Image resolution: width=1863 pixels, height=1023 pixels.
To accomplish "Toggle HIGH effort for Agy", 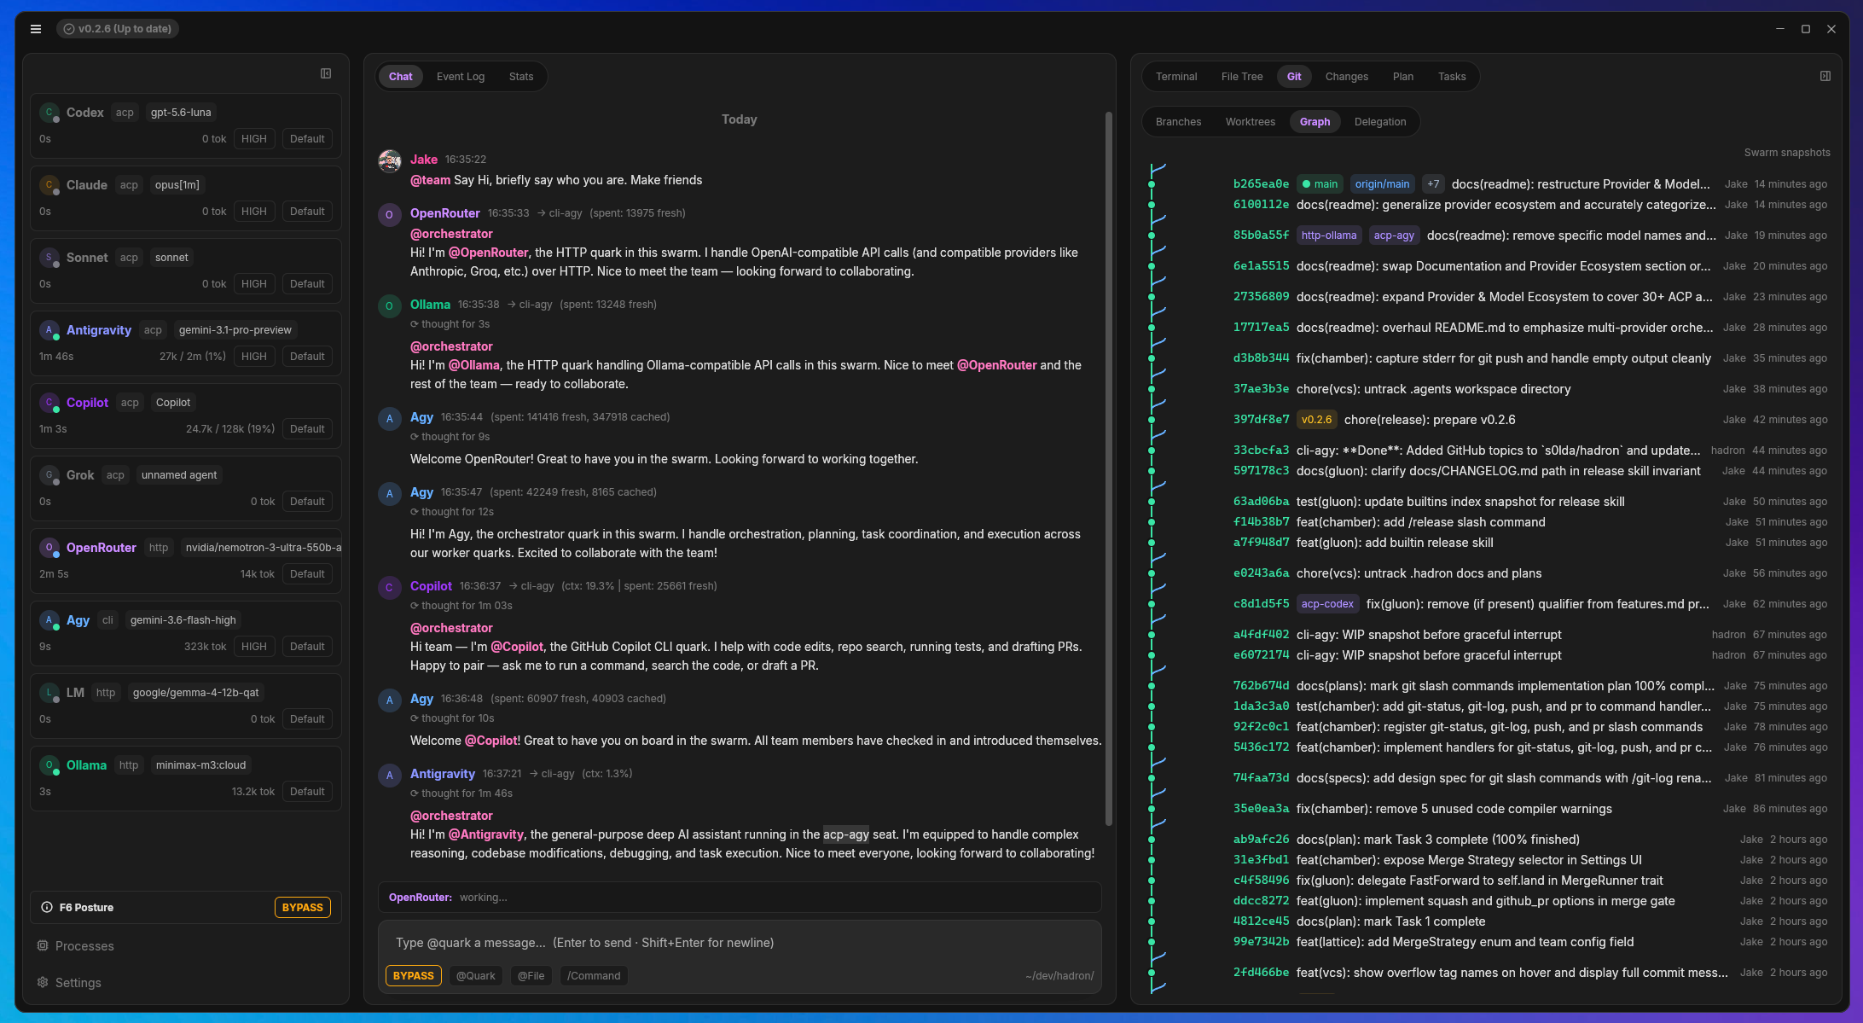I will pos(254,647).
